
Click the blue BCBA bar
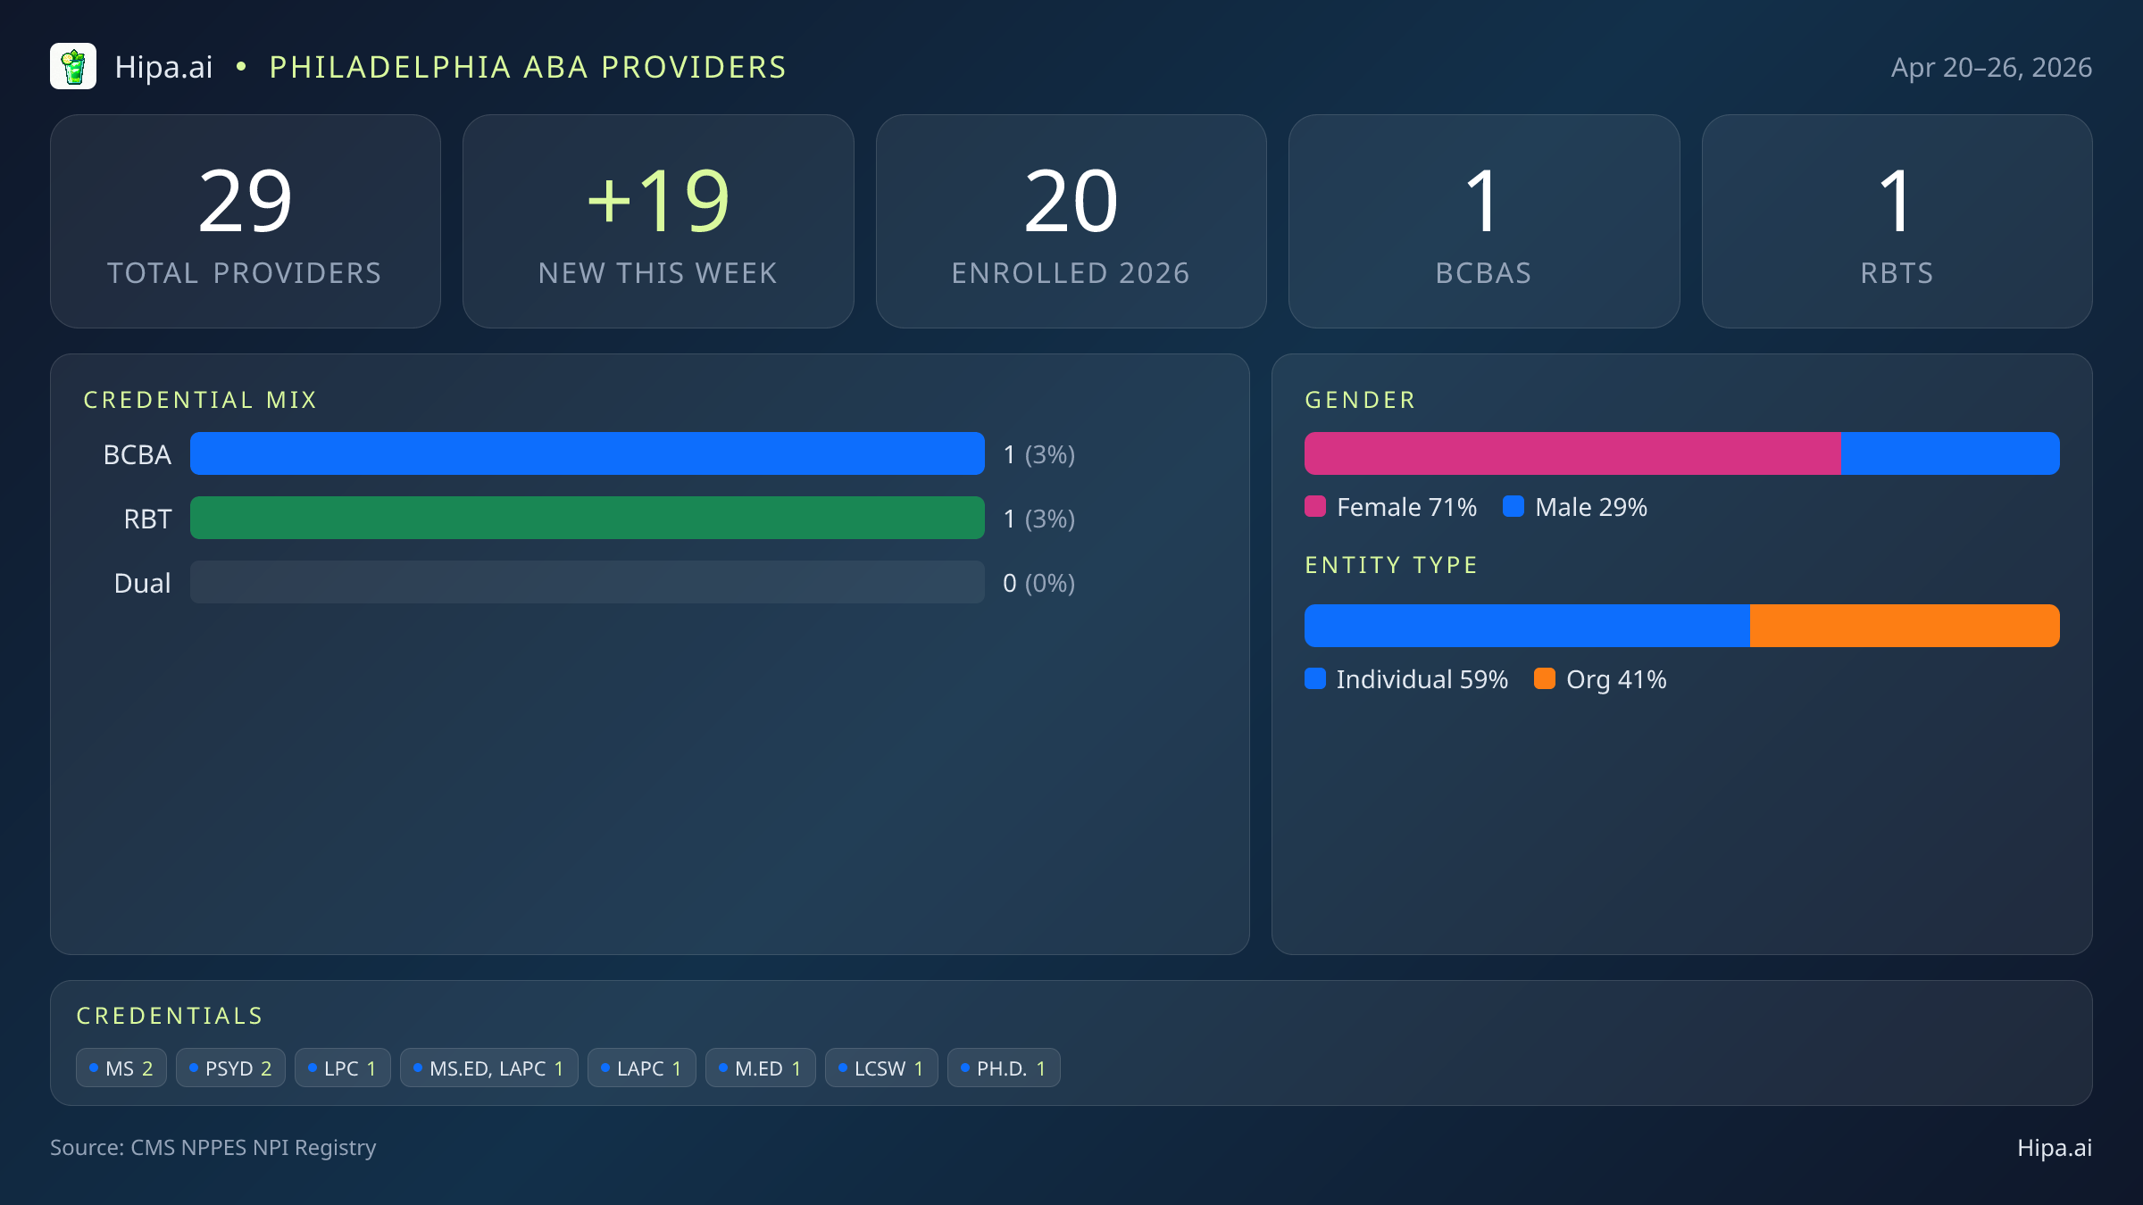pos(587,453)
